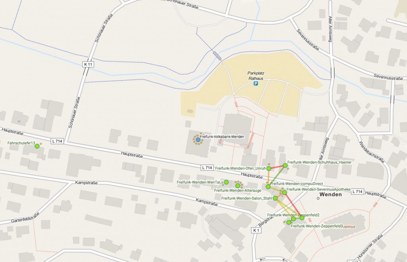Click the Freifunk-Wenden-SeverinusApotheke node marker
407x262 pixels.
point(284,192)
